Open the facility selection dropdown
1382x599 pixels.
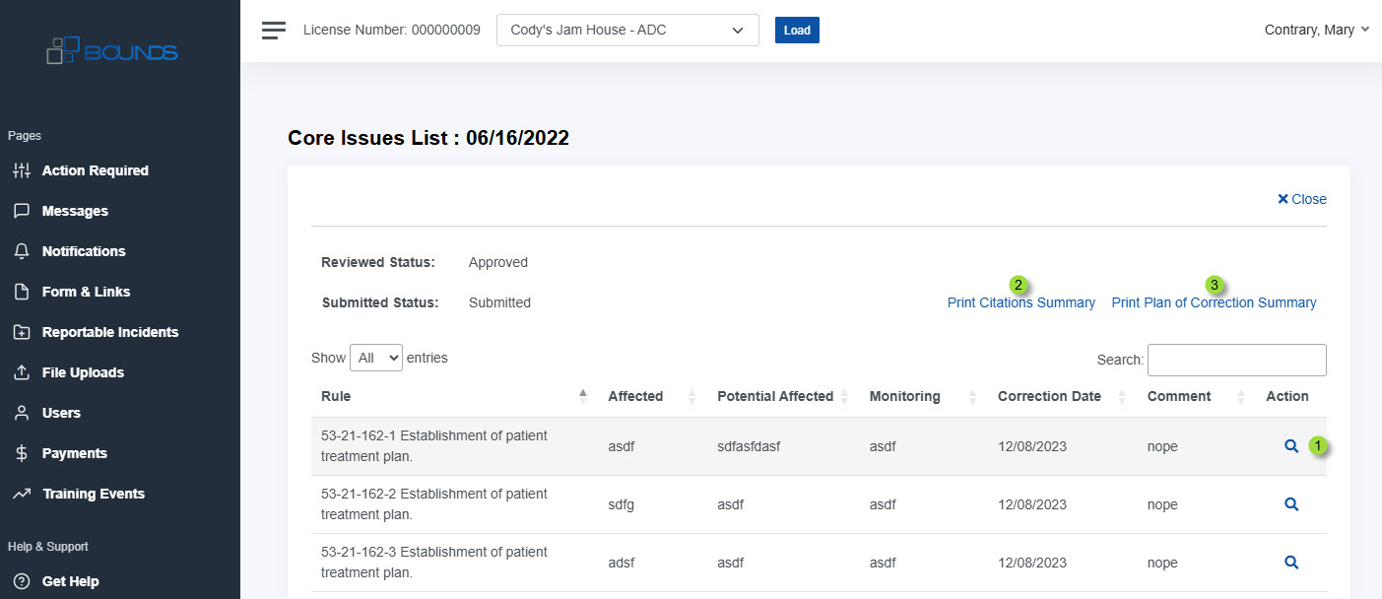coord(627,31)
